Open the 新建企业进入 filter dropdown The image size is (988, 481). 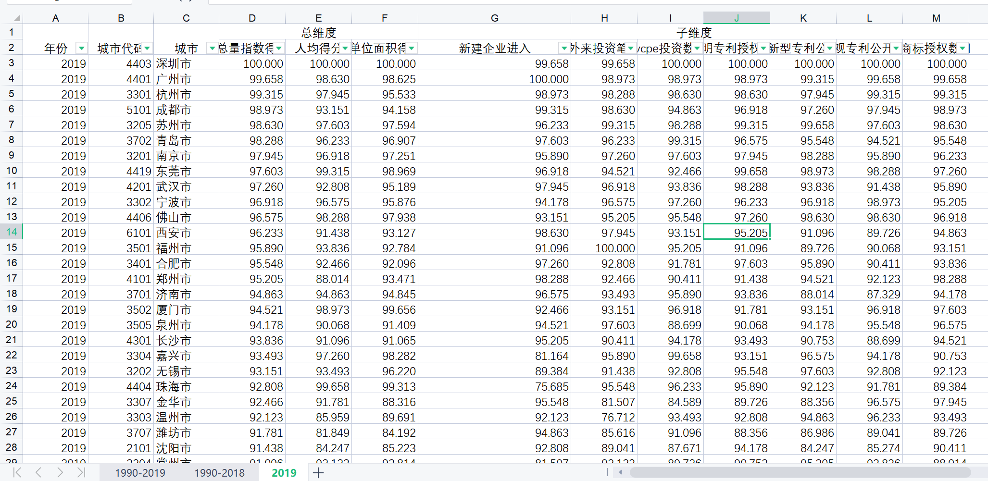[564, 48]
